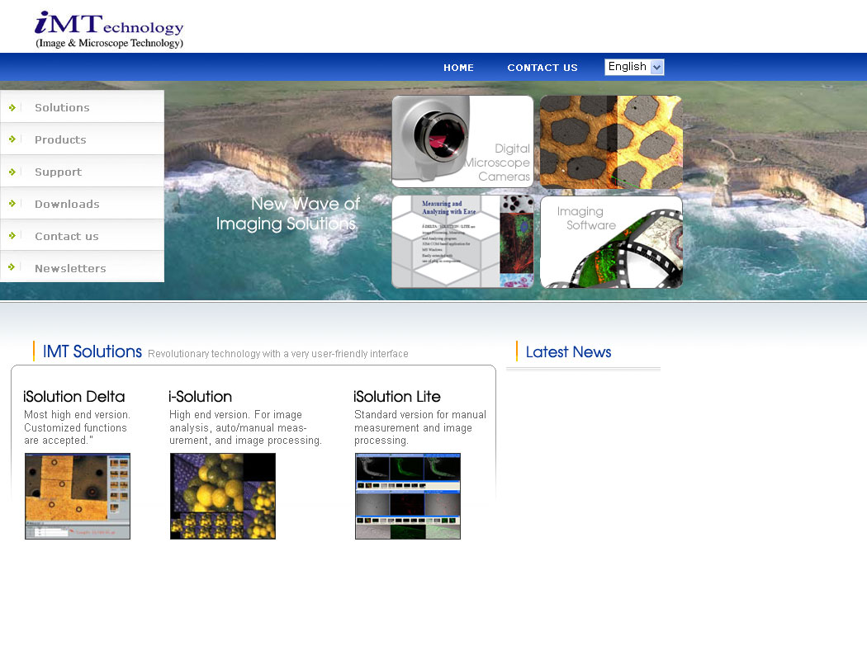Open the CONTACT US nav link
Screen dimensions: 867x660
[542, 68]
